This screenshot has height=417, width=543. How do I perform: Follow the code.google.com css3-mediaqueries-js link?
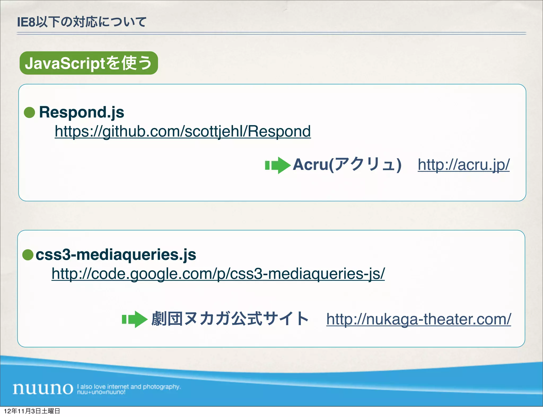point(218,274)
